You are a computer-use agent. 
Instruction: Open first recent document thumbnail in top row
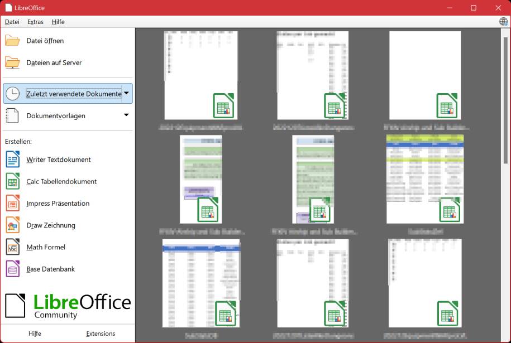click(x=200, y=75)
